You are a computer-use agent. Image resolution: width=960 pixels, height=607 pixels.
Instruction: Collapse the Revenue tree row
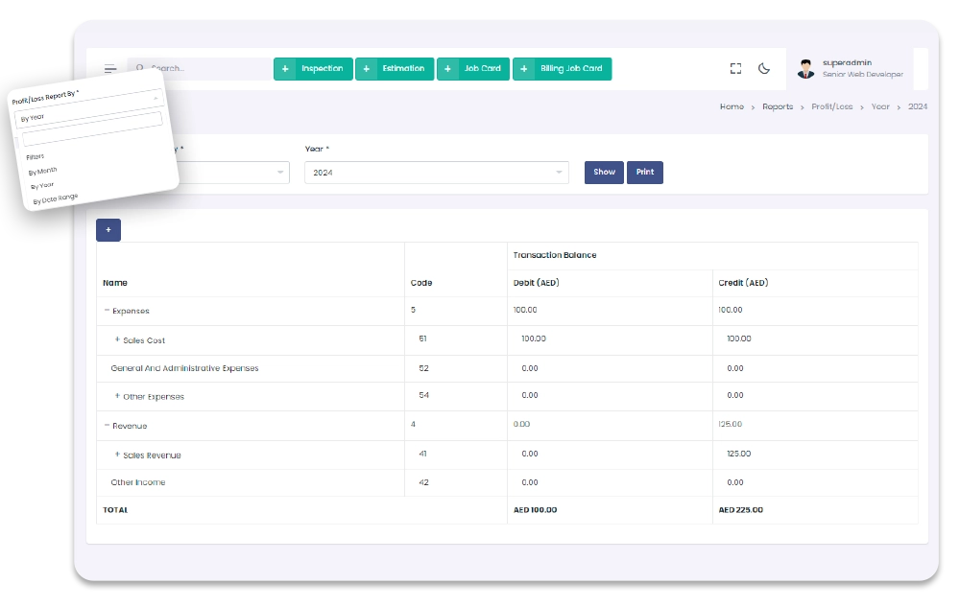107,425
